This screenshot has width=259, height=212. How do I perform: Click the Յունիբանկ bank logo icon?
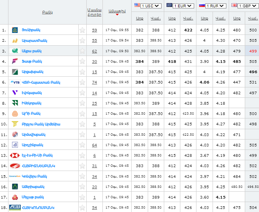(15, 30)
